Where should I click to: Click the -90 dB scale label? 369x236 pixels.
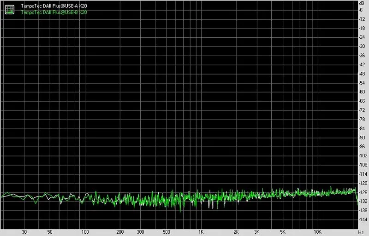tap(362, 138)
